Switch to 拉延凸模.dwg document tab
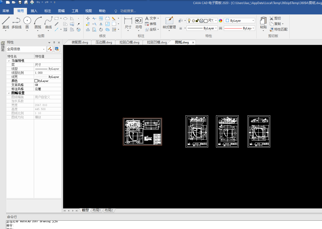The width and height of the screenshot is (322, 229). (129, 42)
